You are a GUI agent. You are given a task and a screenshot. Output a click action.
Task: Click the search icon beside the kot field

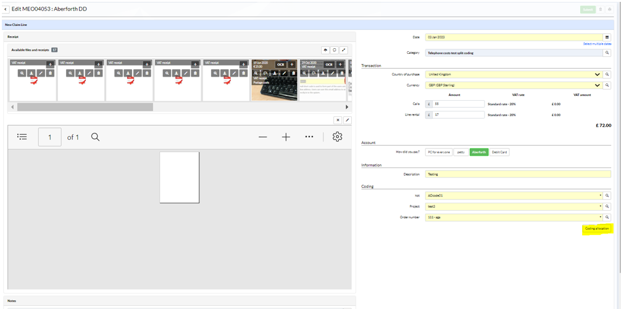607,195
